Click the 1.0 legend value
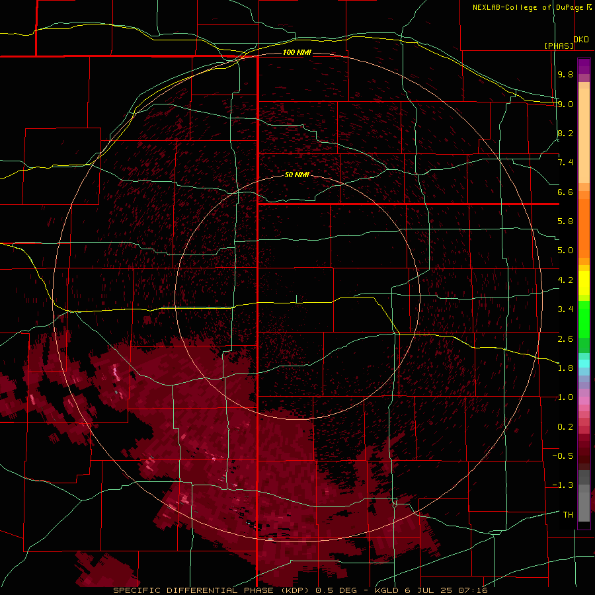The width and height of the screenshot is (595, 595). [565, 397]
